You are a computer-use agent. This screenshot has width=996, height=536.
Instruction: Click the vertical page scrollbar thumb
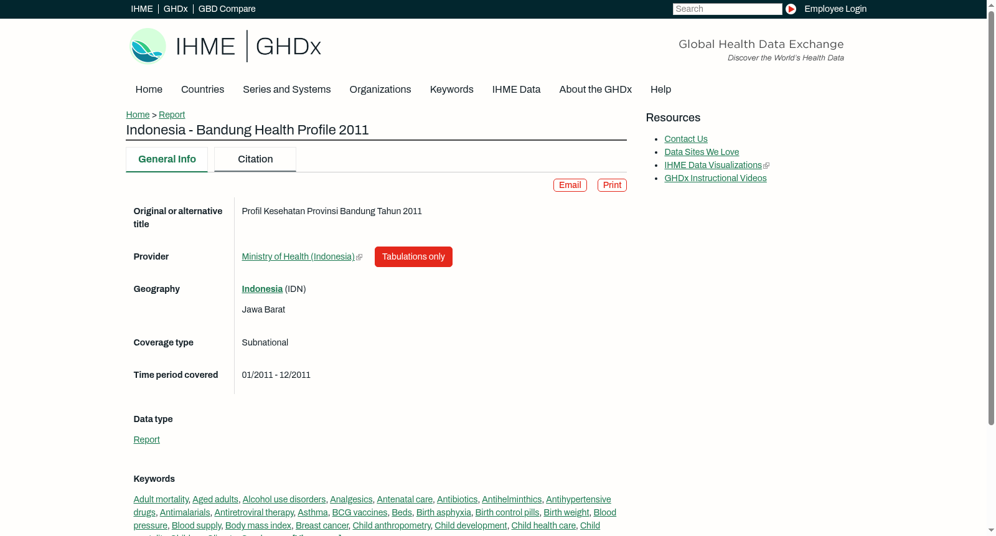[x=991, y=218]
